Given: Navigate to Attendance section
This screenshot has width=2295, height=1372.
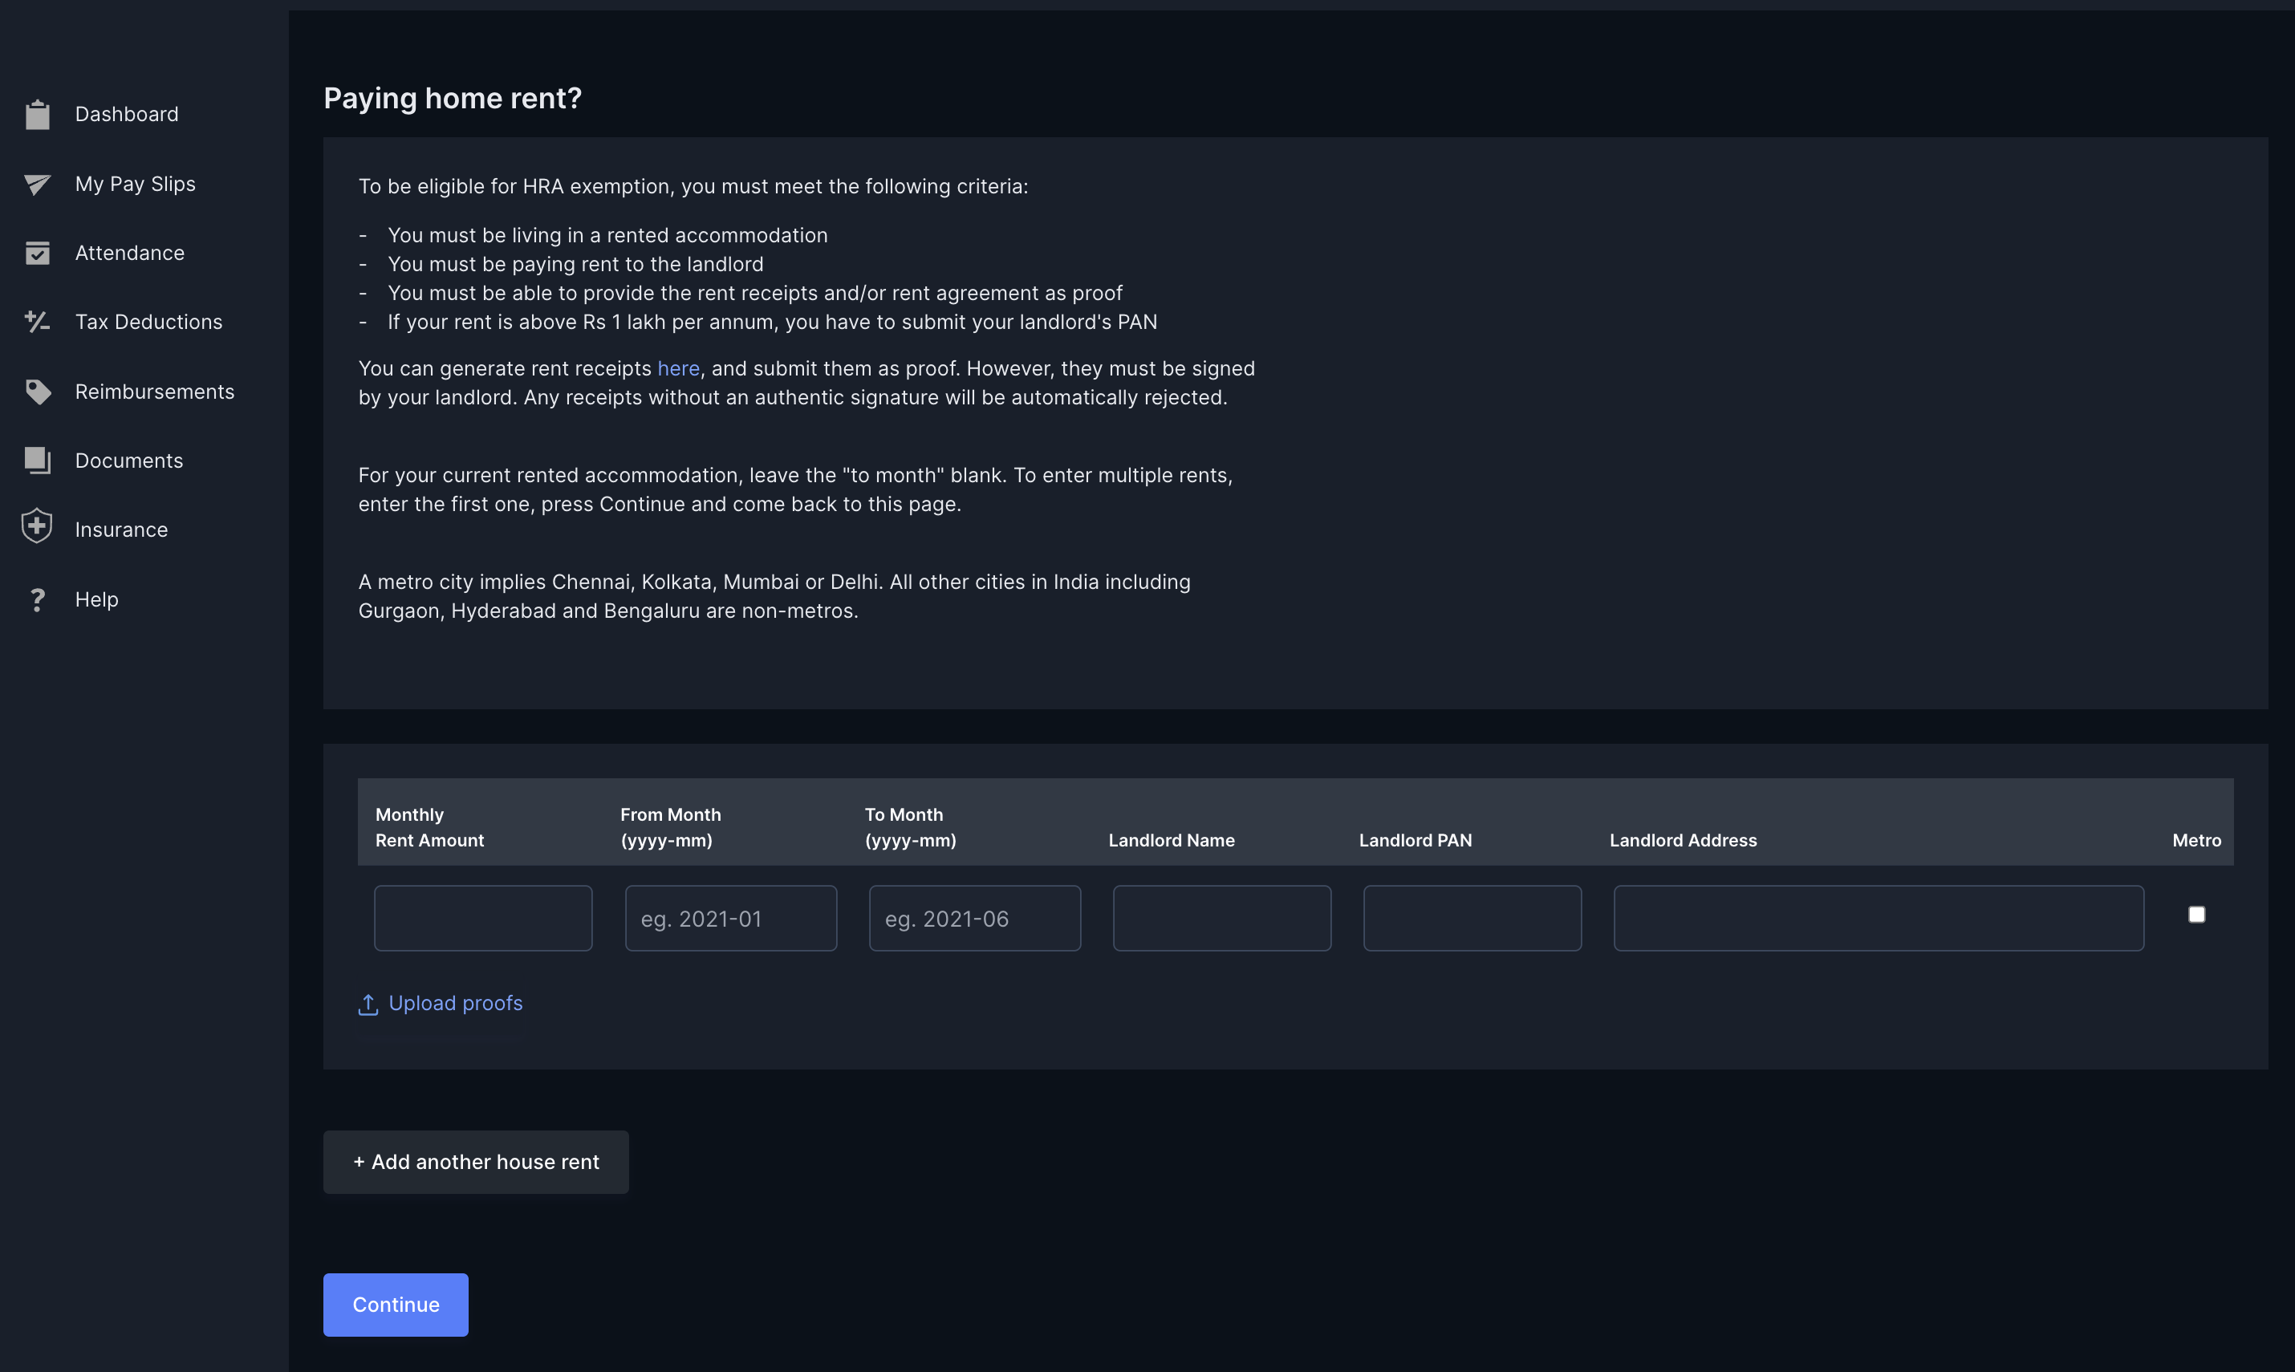Looking at the screenshot, I should [x=129, y=252].
